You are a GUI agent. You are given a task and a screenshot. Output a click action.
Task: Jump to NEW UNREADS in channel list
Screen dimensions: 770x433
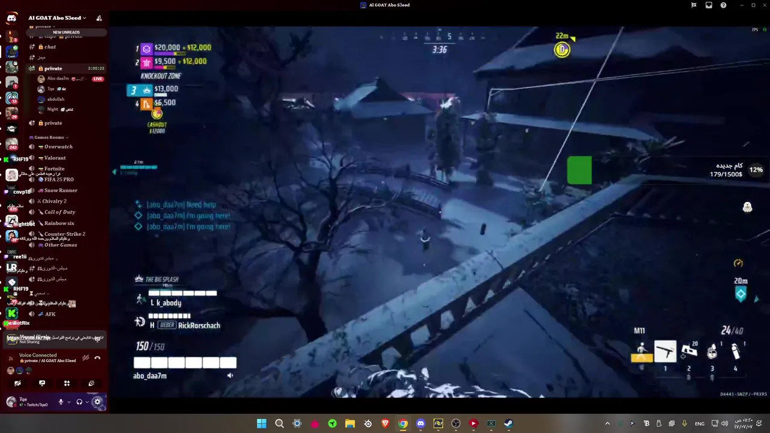click(x=66, y=32)
